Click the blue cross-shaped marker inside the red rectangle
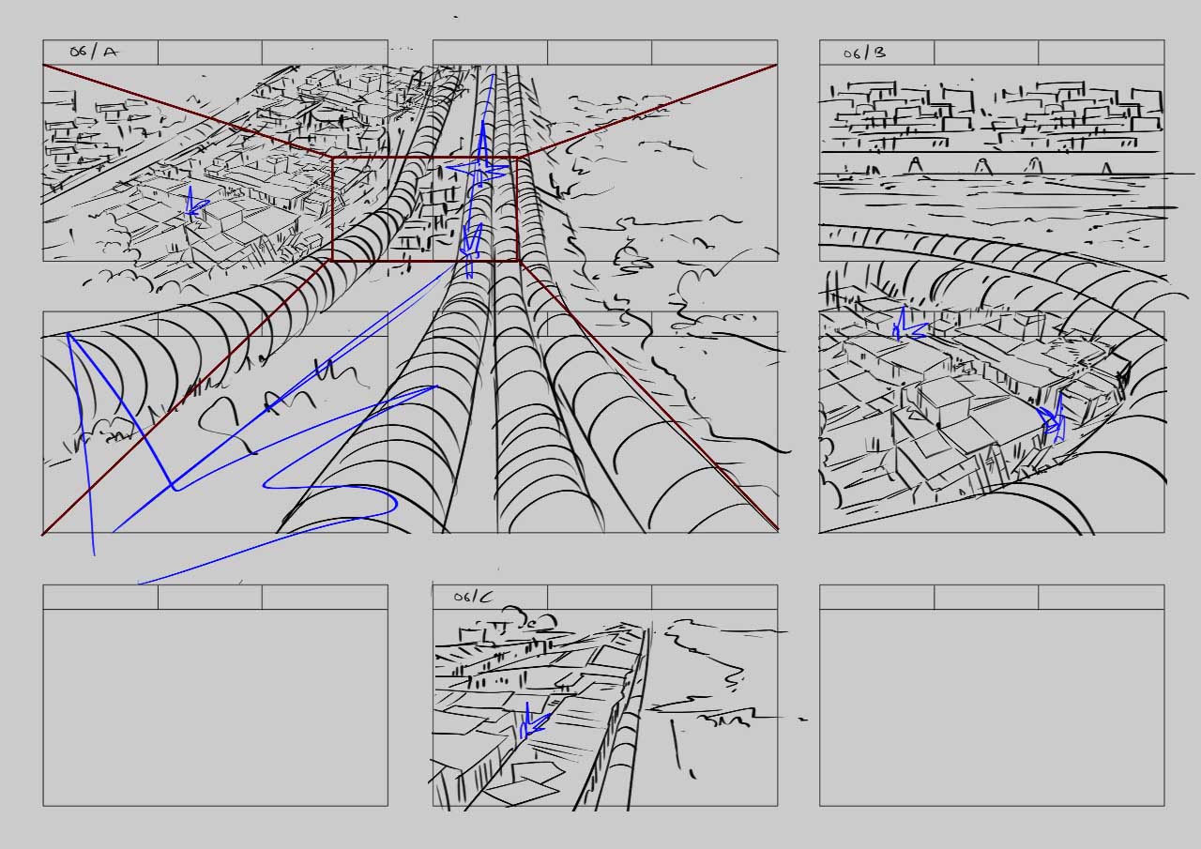1201x849 pixels. point(479,171)
